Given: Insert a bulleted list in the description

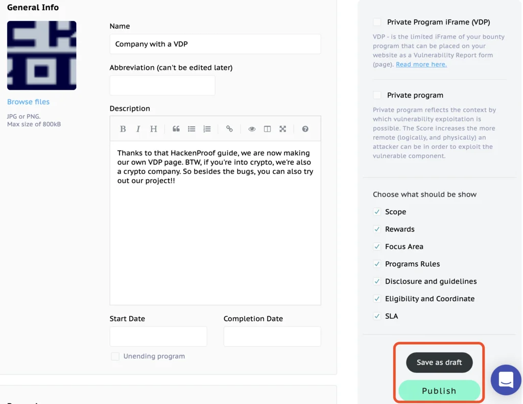Looking at the screenshot, I should [192, 129].
